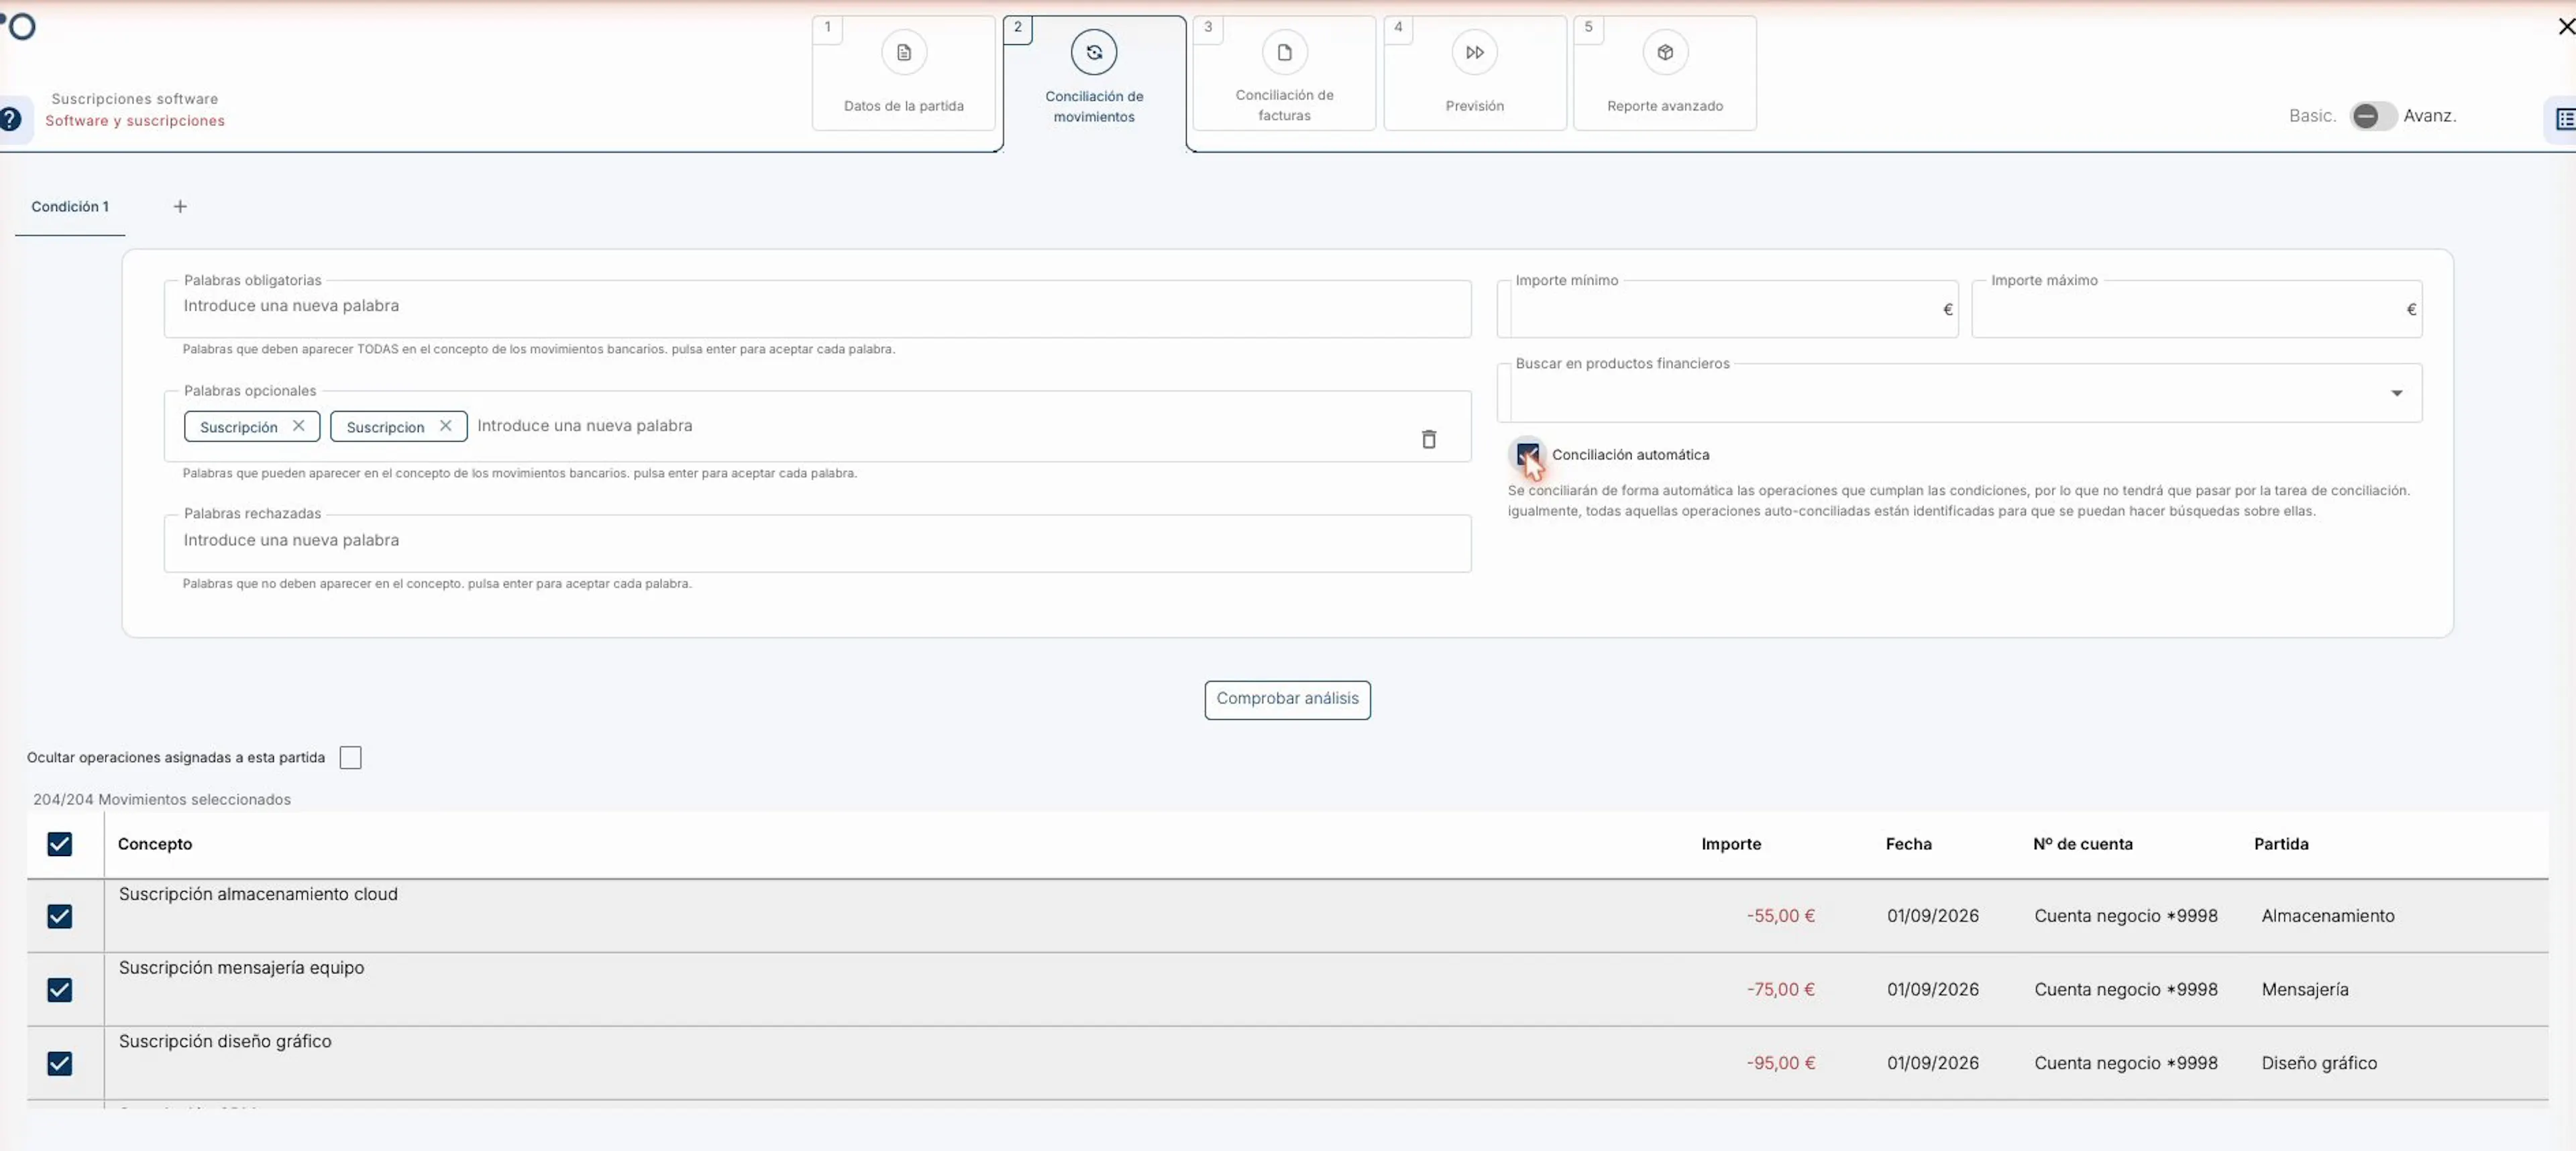Click the Almacenamiento partida cell
This screenshot has height=1151, width=2576.
tap(2327, 916)
